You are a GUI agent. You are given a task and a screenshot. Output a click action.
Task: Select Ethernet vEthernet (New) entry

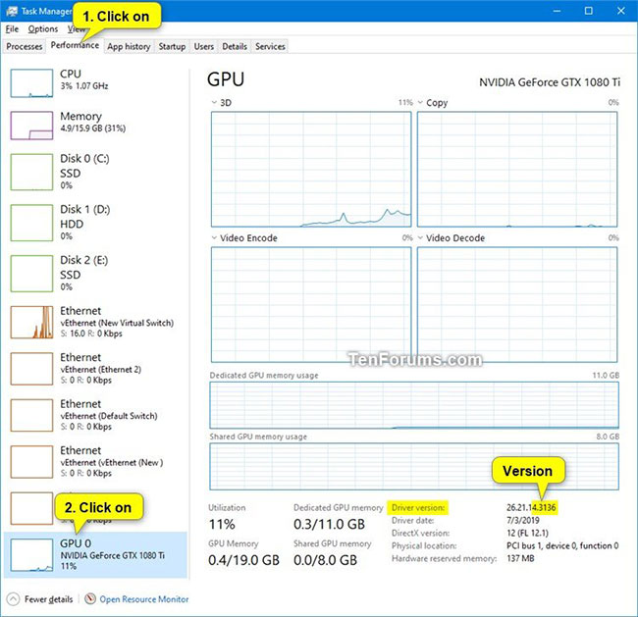[95, 462]
